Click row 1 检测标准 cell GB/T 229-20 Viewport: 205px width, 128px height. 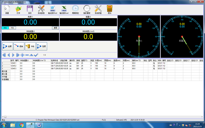pyautogui.click(x=55, y=63)
